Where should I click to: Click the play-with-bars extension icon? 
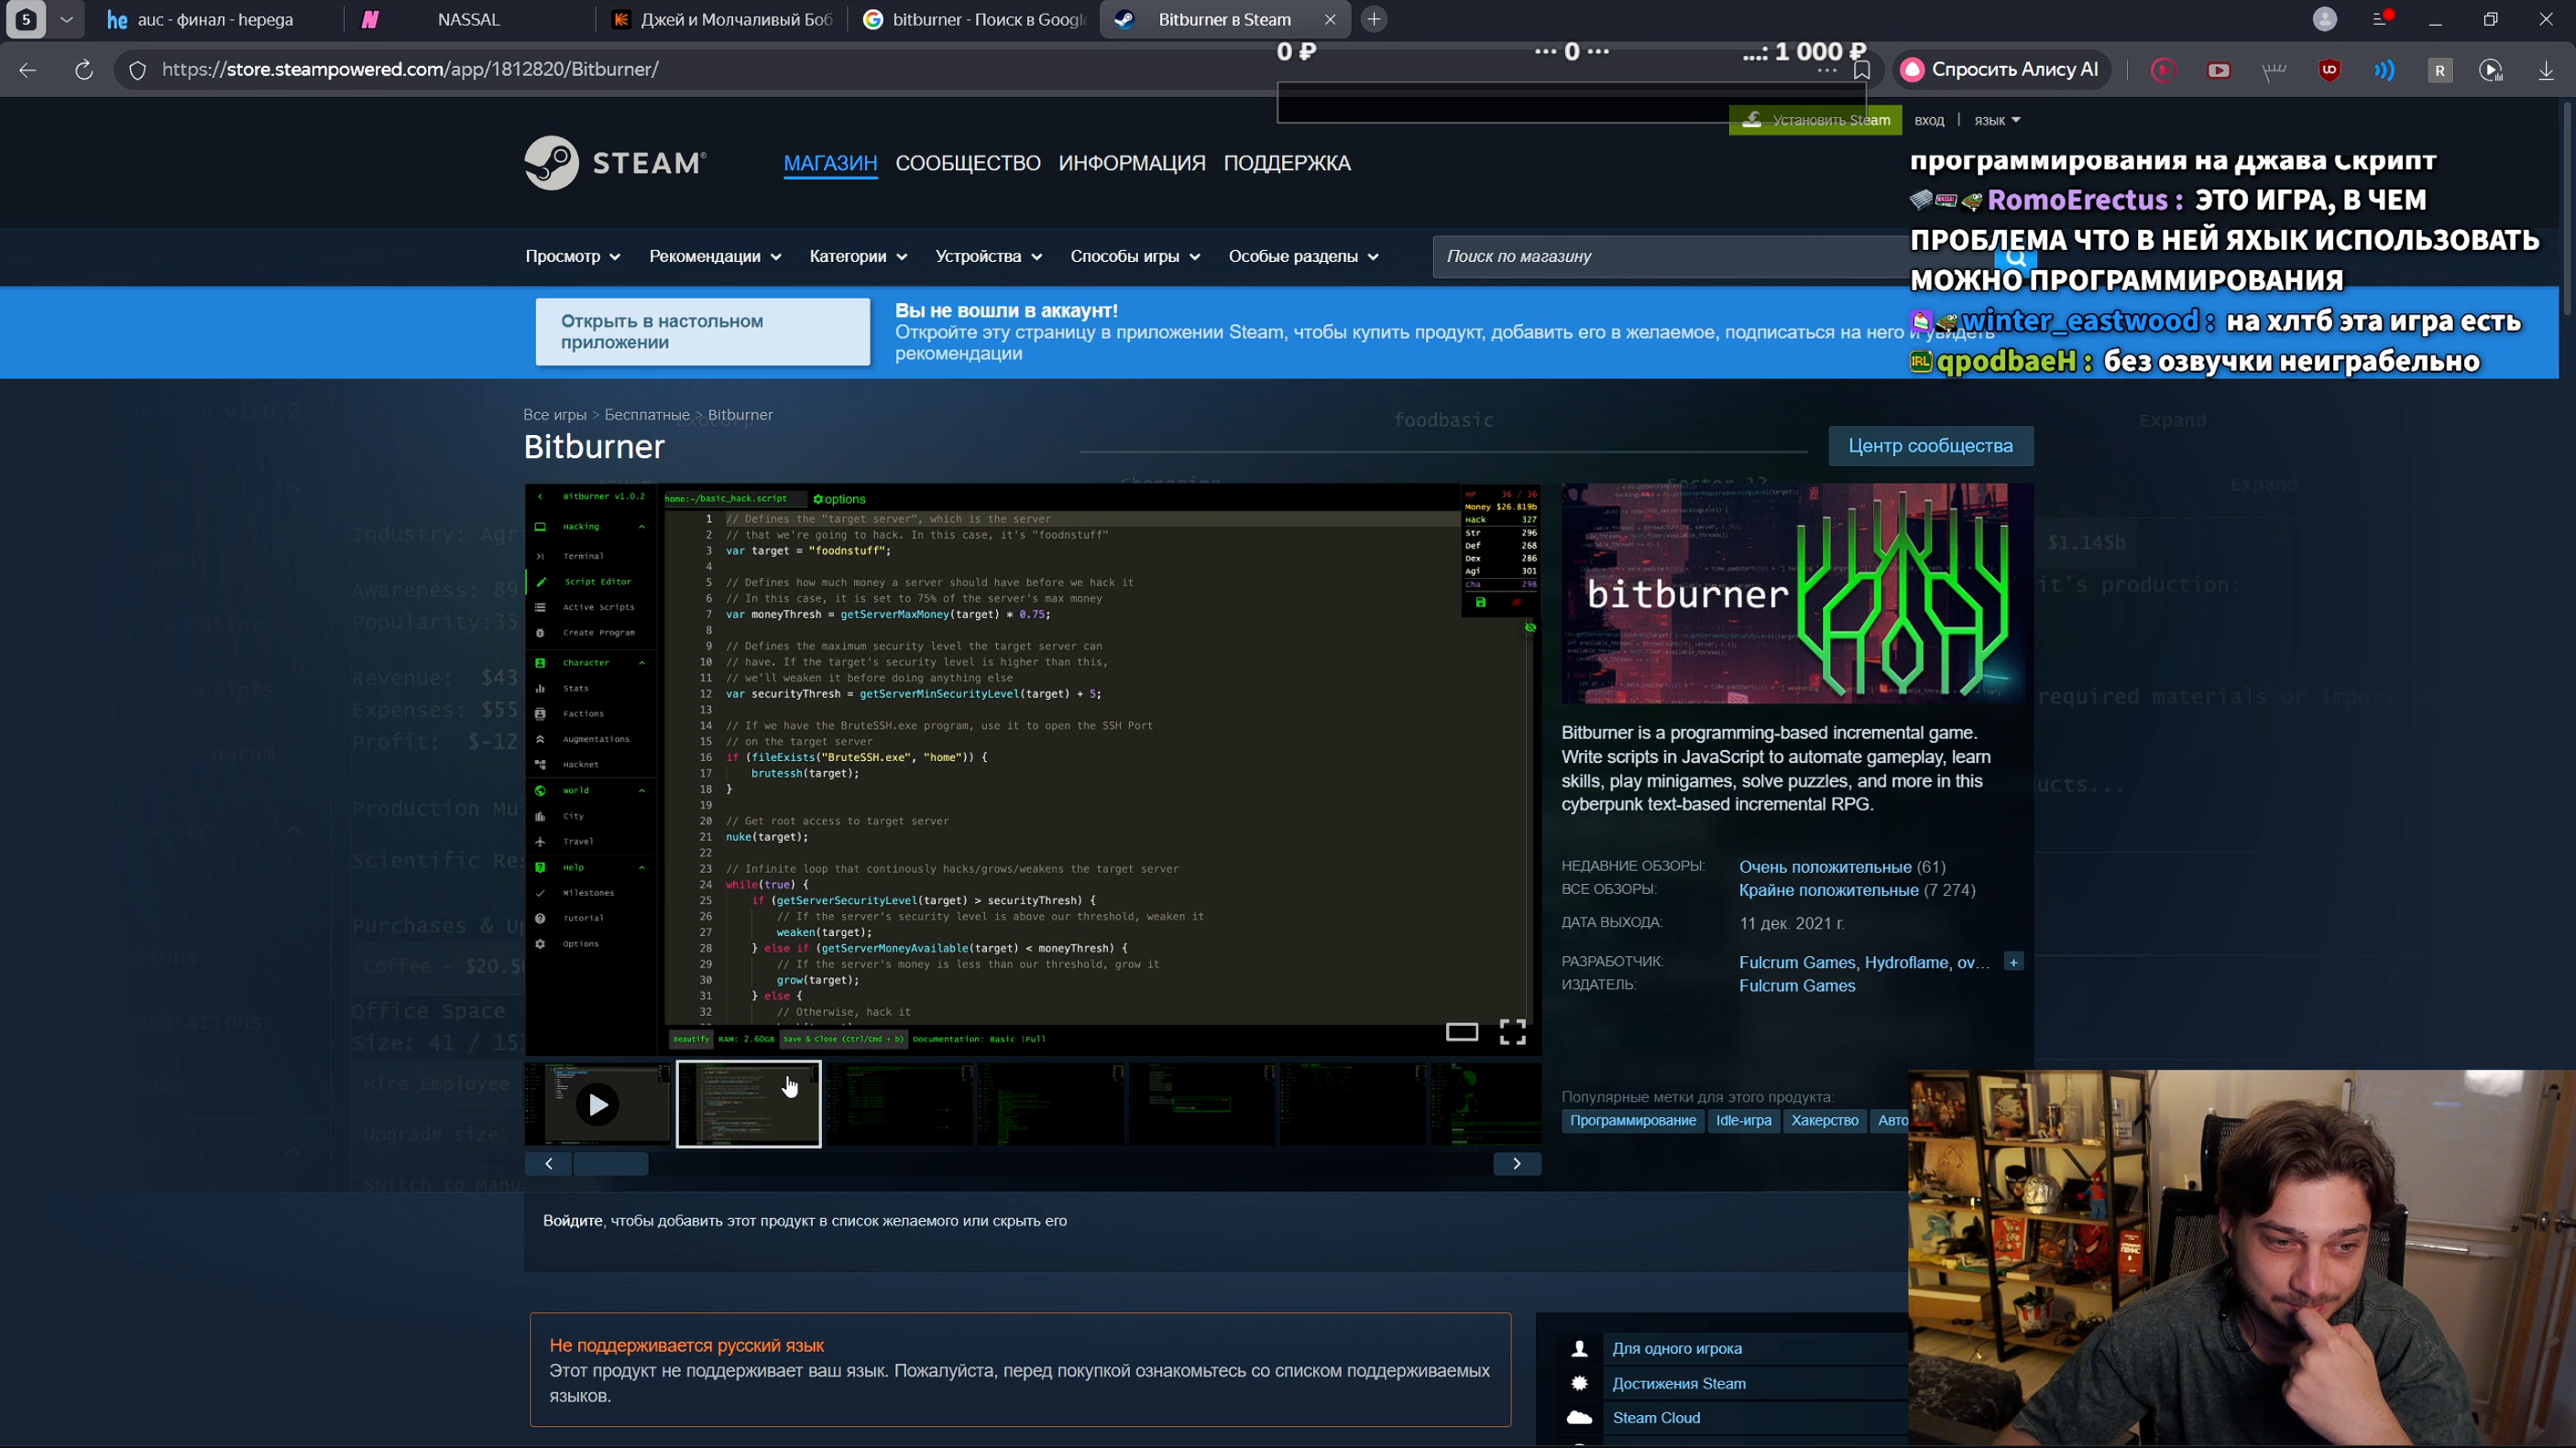pyautogui.click(x=2491, y=70)
